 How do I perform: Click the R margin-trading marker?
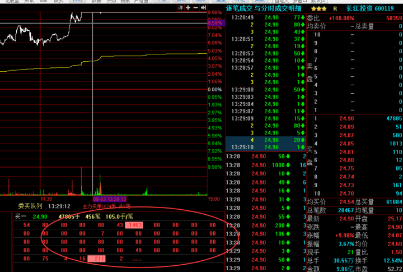click(x=335, y=9)
